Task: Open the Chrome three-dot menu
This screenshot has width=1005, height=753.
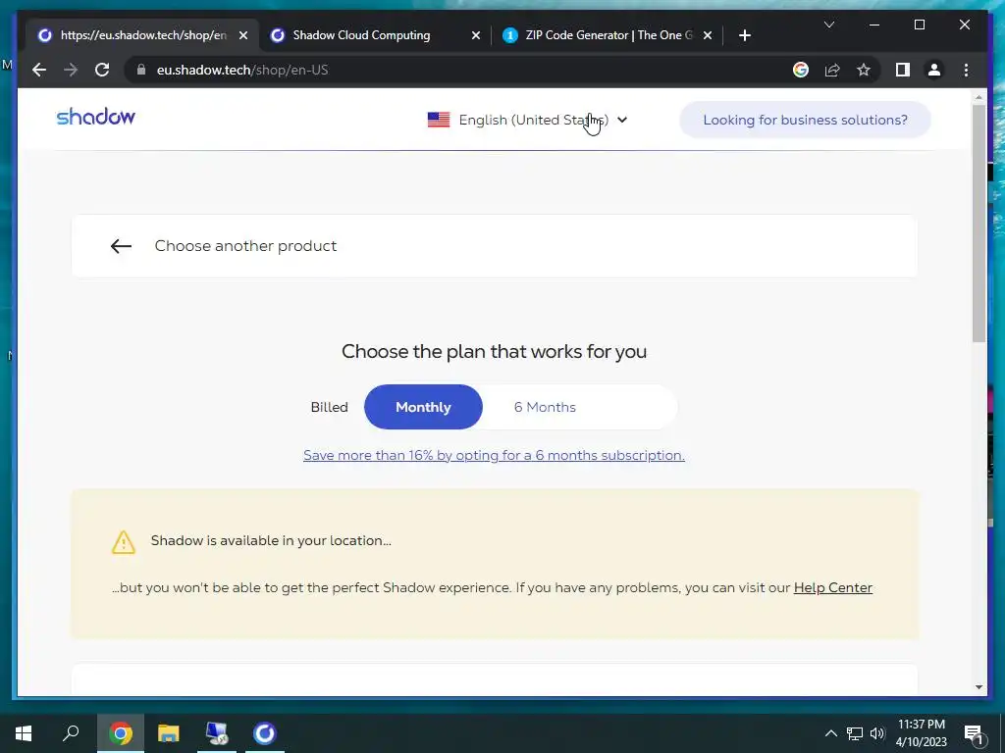Action: (966, 70)
